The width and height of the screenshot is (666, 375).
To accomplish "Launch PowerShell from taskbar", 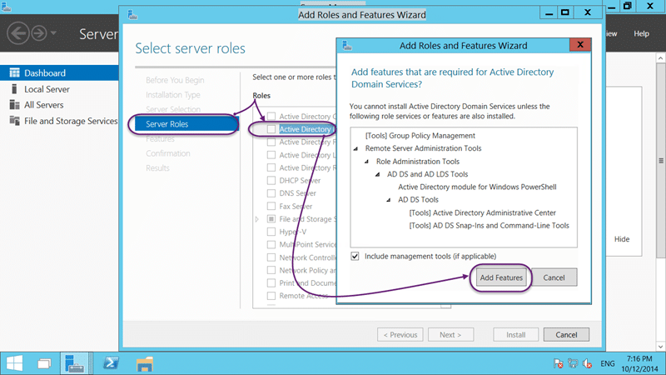I will coord(112,363).
